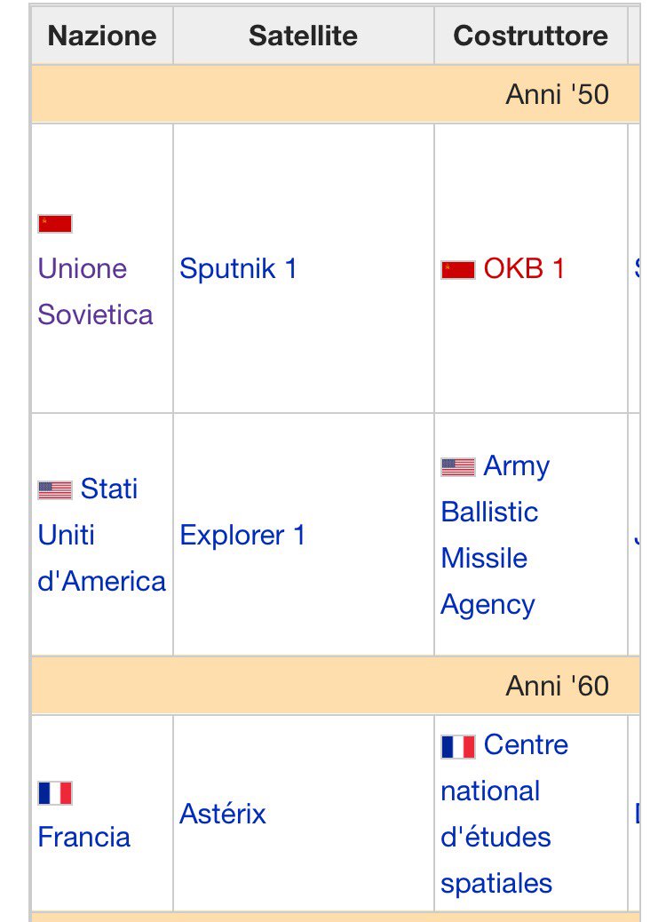666x922 pixels.
Task: Click the Costruttore column header
Action: pyautogui.click(x=530, y=36)
